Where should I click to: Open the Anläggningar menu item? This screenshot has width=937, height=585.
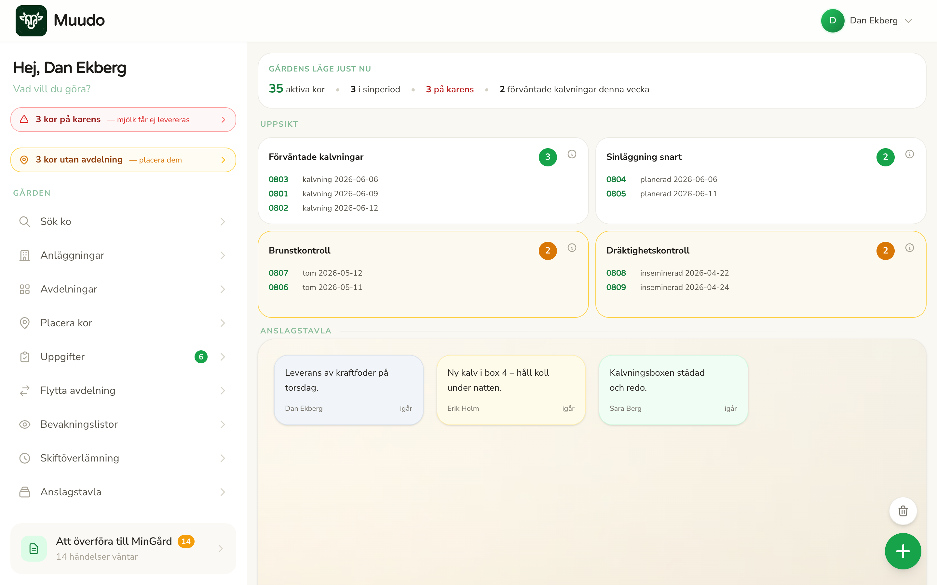[x=123, y=255]
